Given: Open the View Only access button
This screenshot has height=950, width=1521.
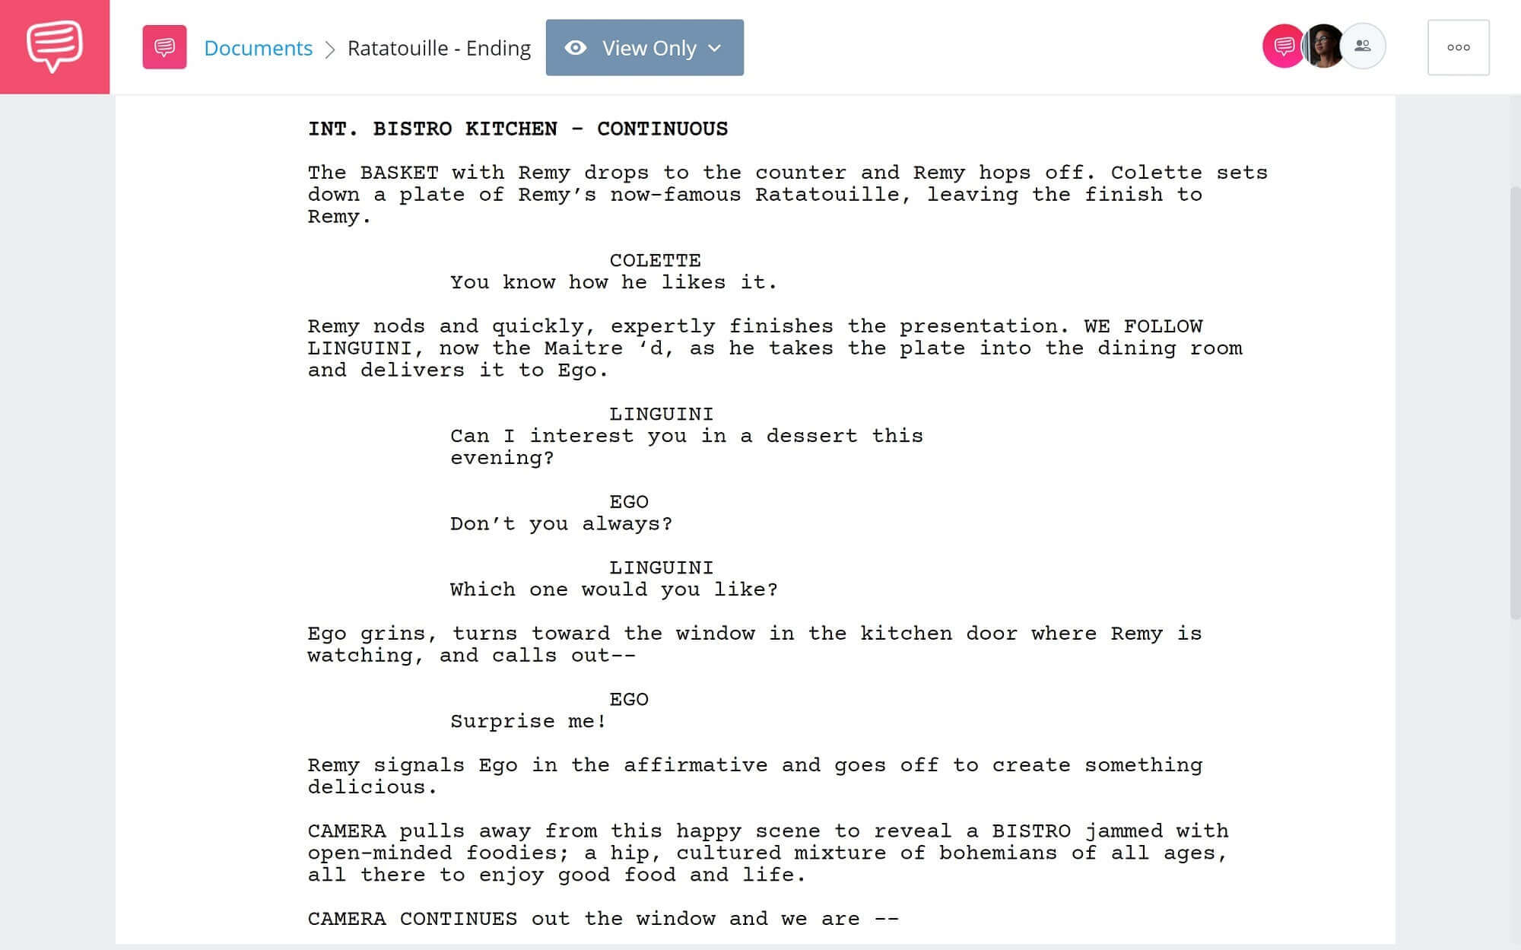Looking at the screenshot, I should coord(644,47).
